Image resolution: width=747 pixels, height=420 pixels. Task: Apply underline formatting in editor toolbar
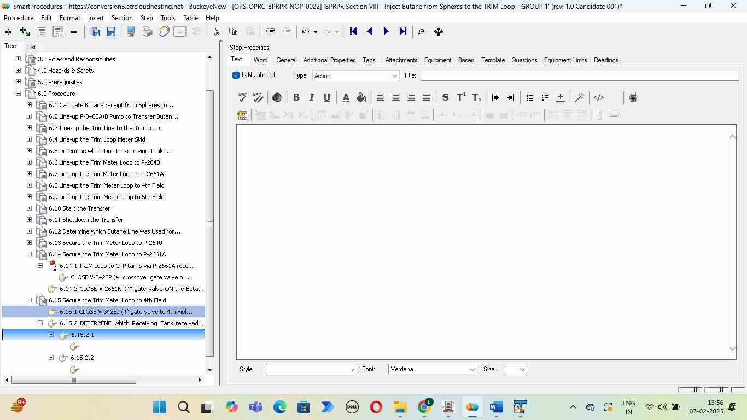click(327, 97)
